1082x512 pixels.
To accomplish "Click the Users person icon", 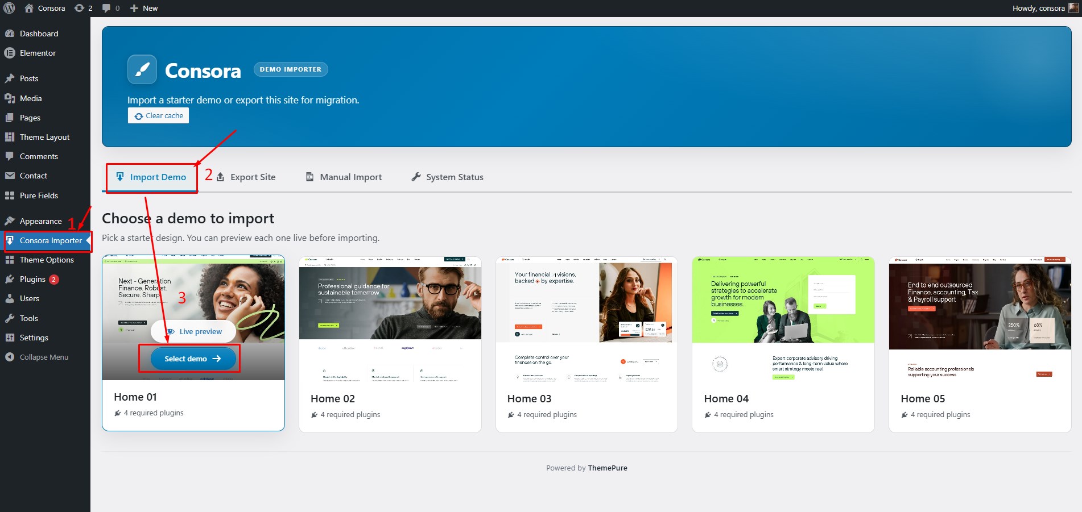I will point(10,298).
